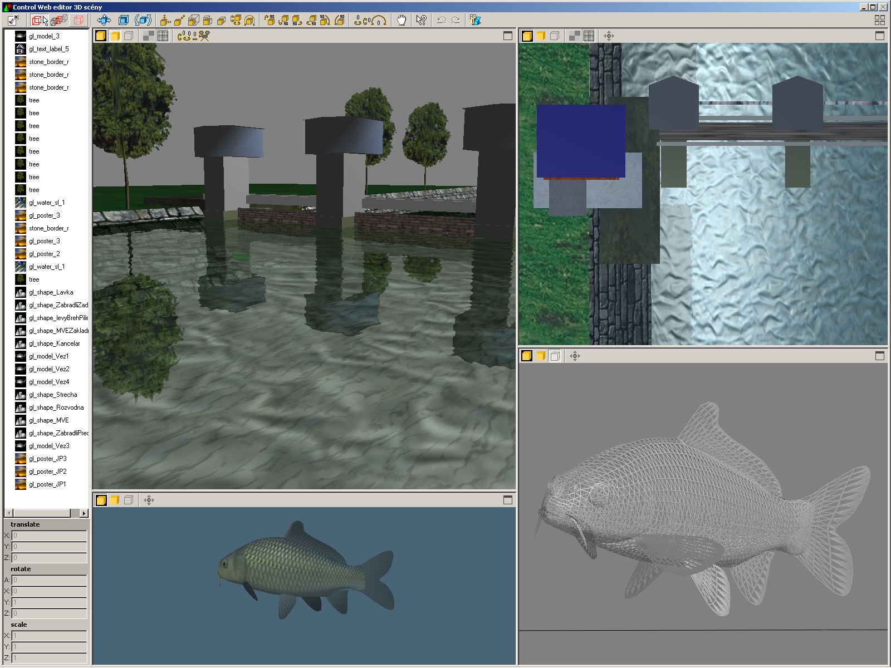The image size is (891, 668).
Task: Select the hand pan tool in main toolbar
Action: (x=402, y=21)
